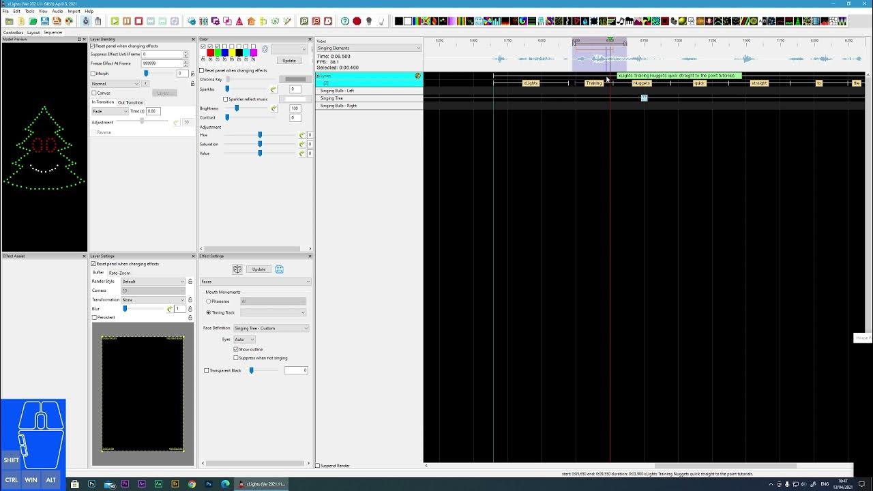Screen dimensions: 873x491
Task: Open the Transformation None dropdown
Action: (153, 300)
